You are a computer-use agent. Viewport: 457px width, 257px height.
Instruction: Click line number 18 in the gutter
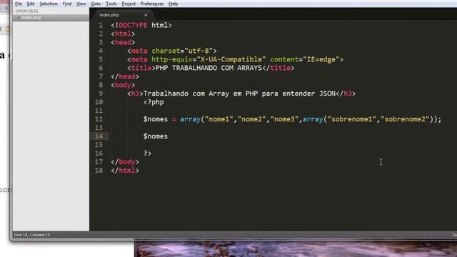coord(99,170)
